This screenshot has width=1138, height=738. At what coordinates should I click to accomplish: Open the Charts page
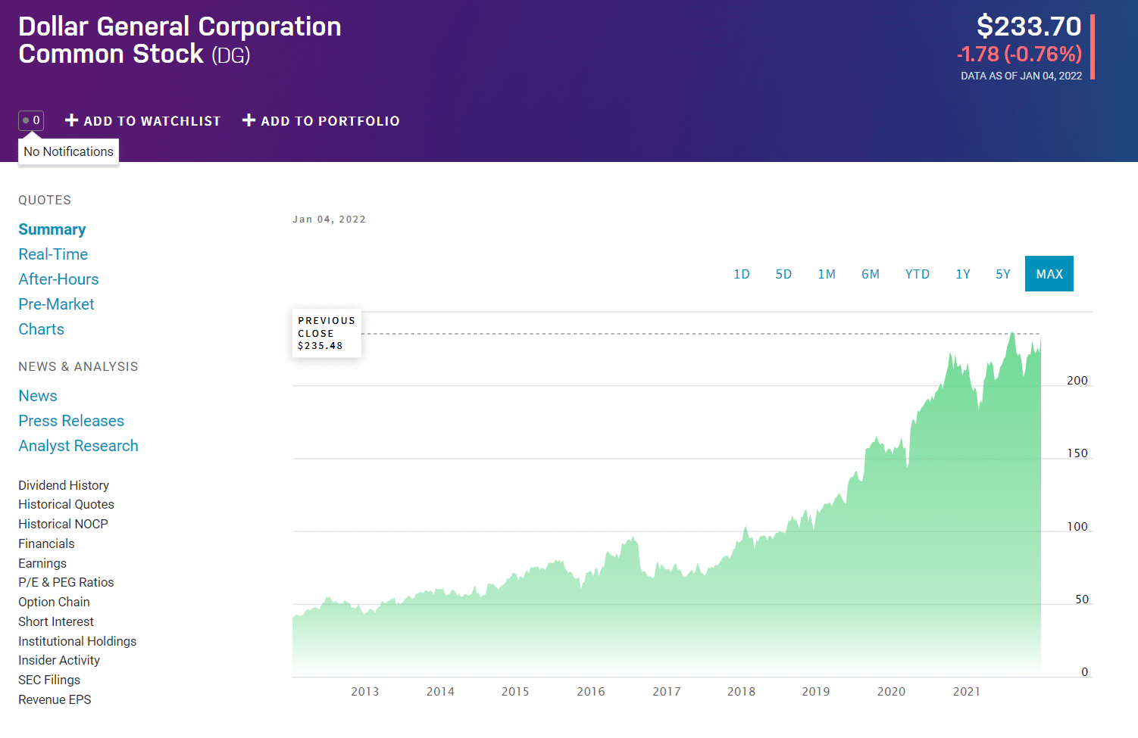(41, 329)
